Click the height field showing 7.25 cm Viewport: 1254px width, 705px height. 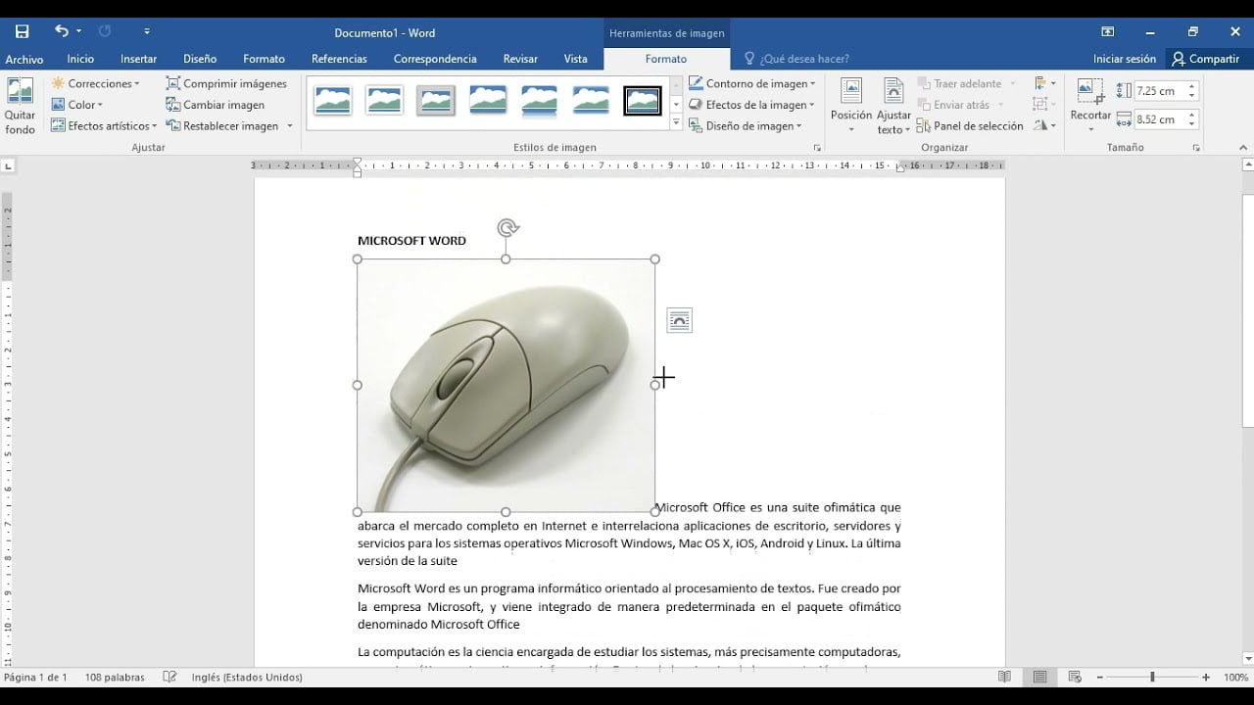pos(1160,91)
